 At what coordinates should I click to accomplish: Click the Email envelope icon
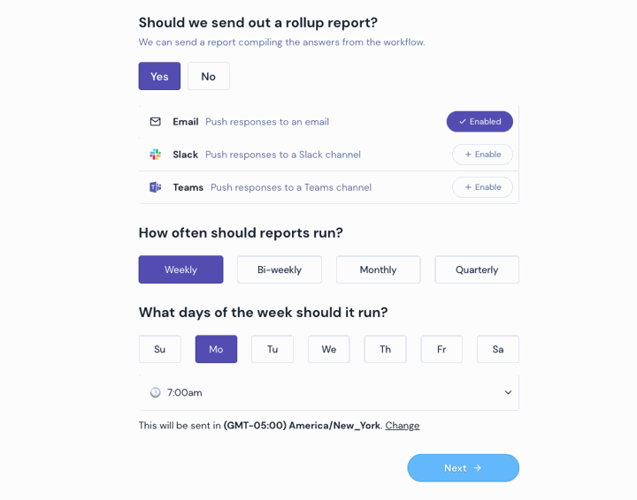coord(155,122)
